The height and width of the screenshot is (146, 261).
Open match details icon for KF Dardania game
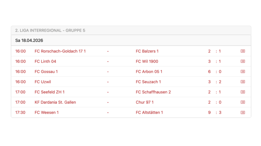243,102
